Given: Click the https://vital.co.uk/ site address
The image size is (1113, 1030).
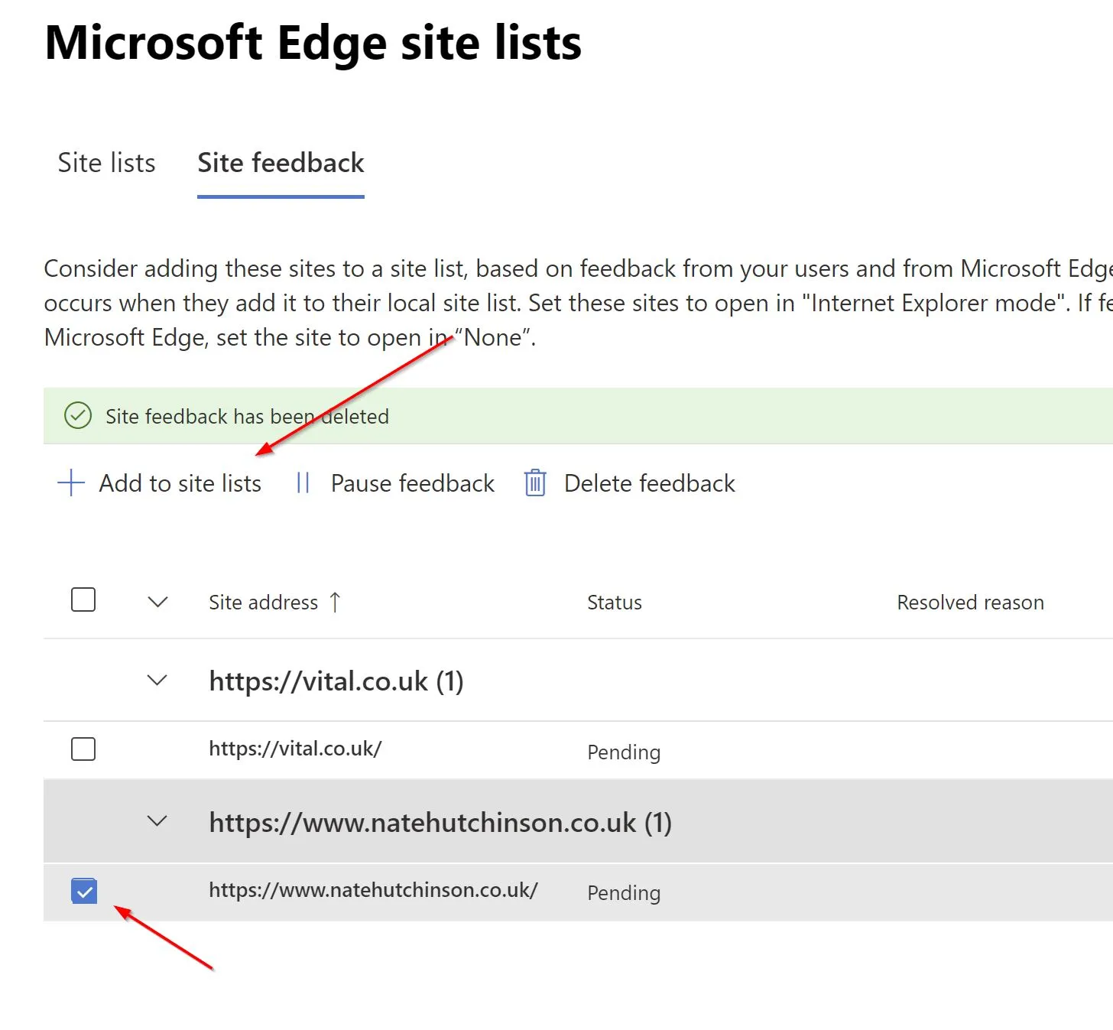Looking at the screenshot, I should point(295,748).
